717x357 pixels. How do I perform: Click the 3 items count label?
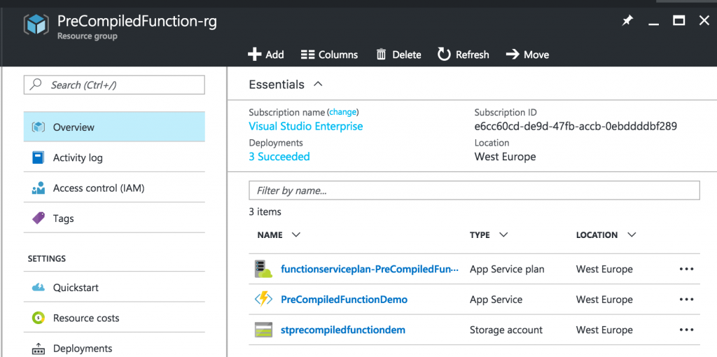coord(265,212)
